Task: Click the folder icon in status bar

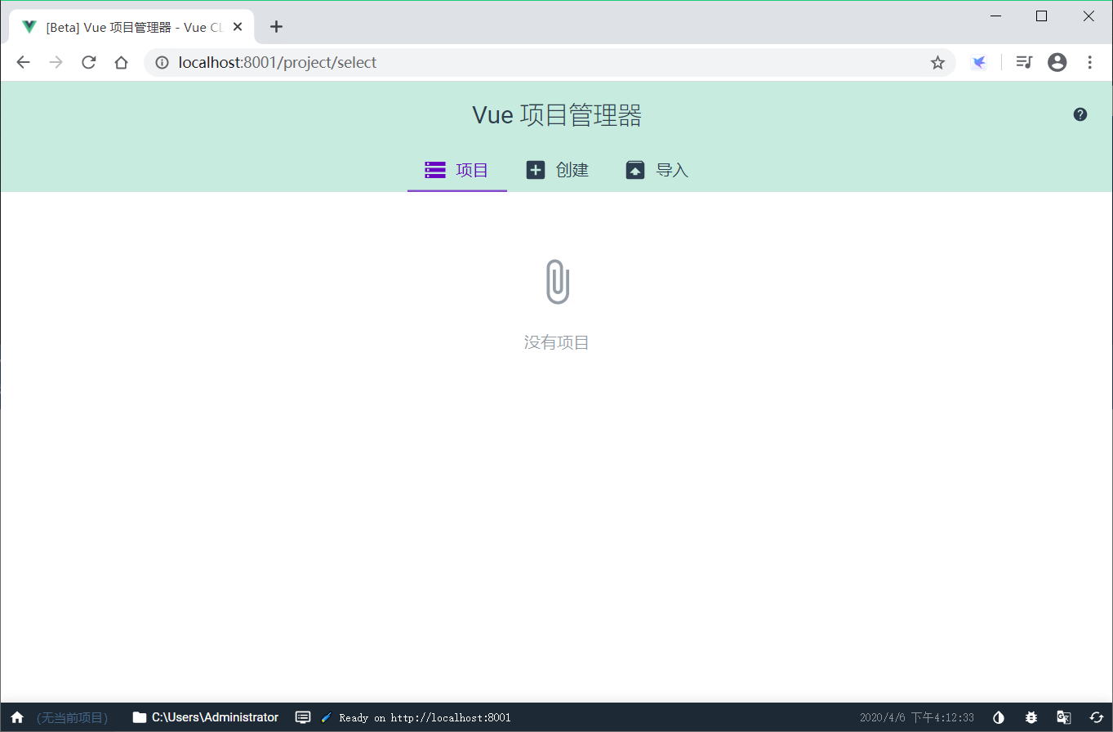Action: pos(140,717)
